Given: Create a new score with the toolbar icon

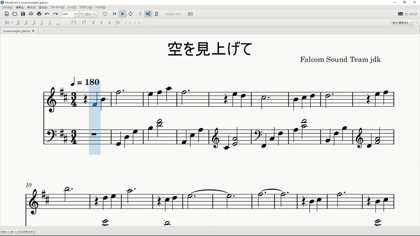Looking at the screenshot, I should point(7,14).
